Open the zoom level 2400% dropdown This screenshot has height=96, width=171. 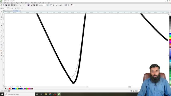tap(46, 5)
